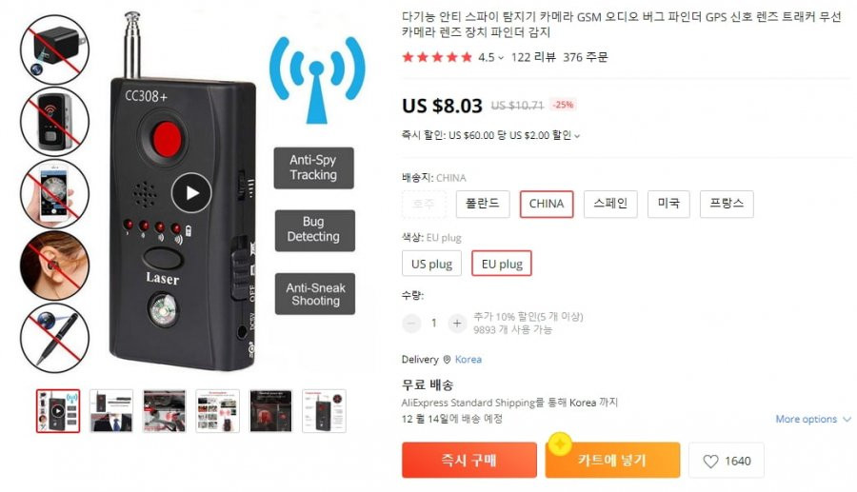Select the last product thumbnail
This screenshot has height=492, width=857.
324,411
